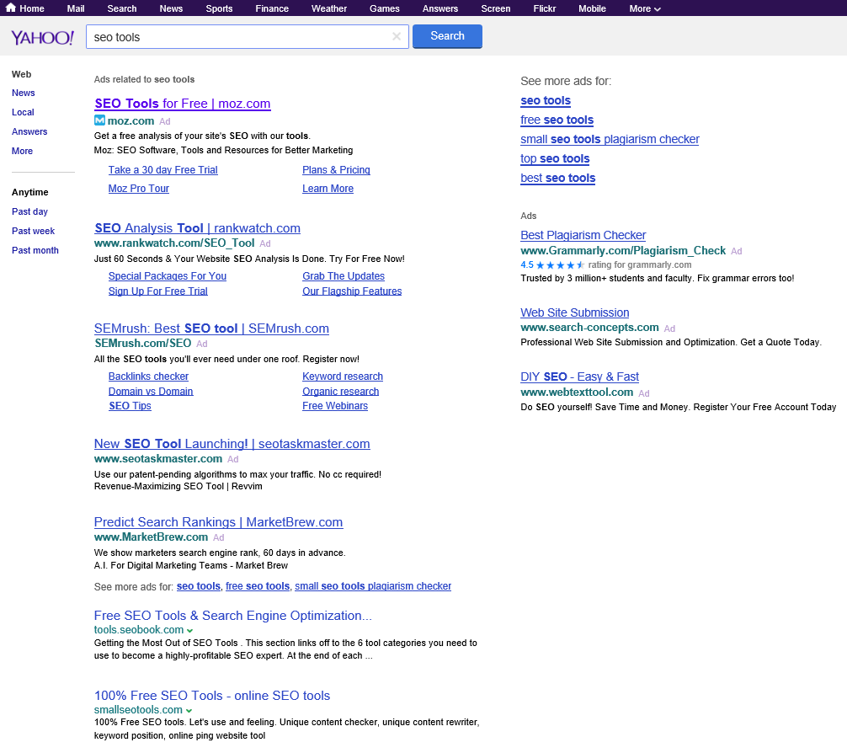847x753 pixels.
Task: Click the moz.com favicon icon
Action: coord(99,120)
